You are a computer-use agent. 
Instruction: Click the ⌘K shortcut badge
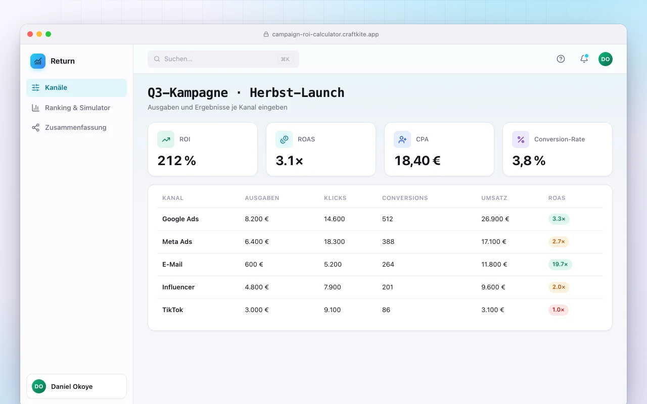(x=285, y=59)
